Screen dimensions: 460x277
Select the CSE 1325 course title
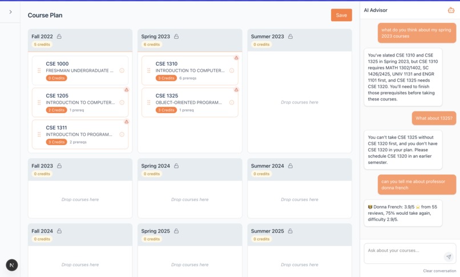pos(167,95)
